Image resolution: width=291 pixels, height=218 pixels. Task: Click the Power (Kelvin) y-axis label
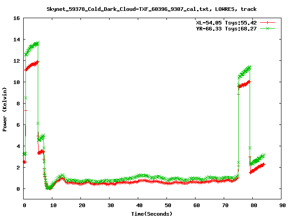[5, 109]
